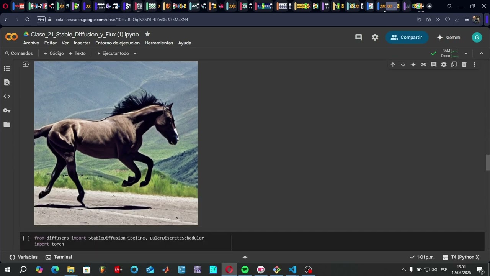Viewport: 490px width, 276px height.
Task: Open the Ayuda menu
Action: [x=185, y=43]
